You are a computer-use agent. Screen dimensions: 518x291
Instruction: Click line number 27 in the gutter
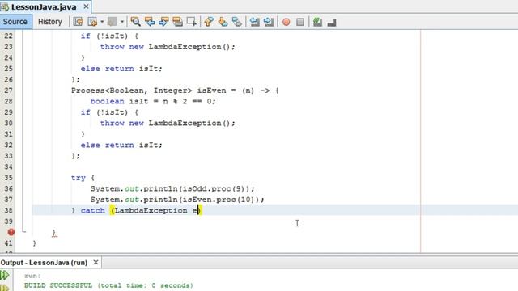tap(8, 91)
